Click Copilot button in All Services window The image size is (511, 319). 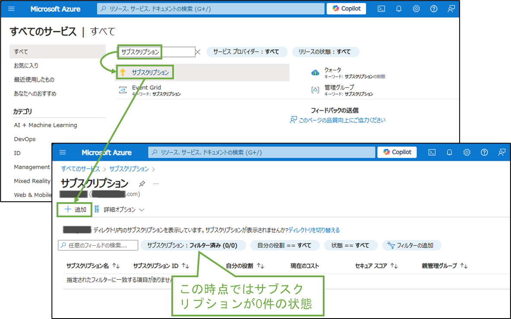(347, 9)
